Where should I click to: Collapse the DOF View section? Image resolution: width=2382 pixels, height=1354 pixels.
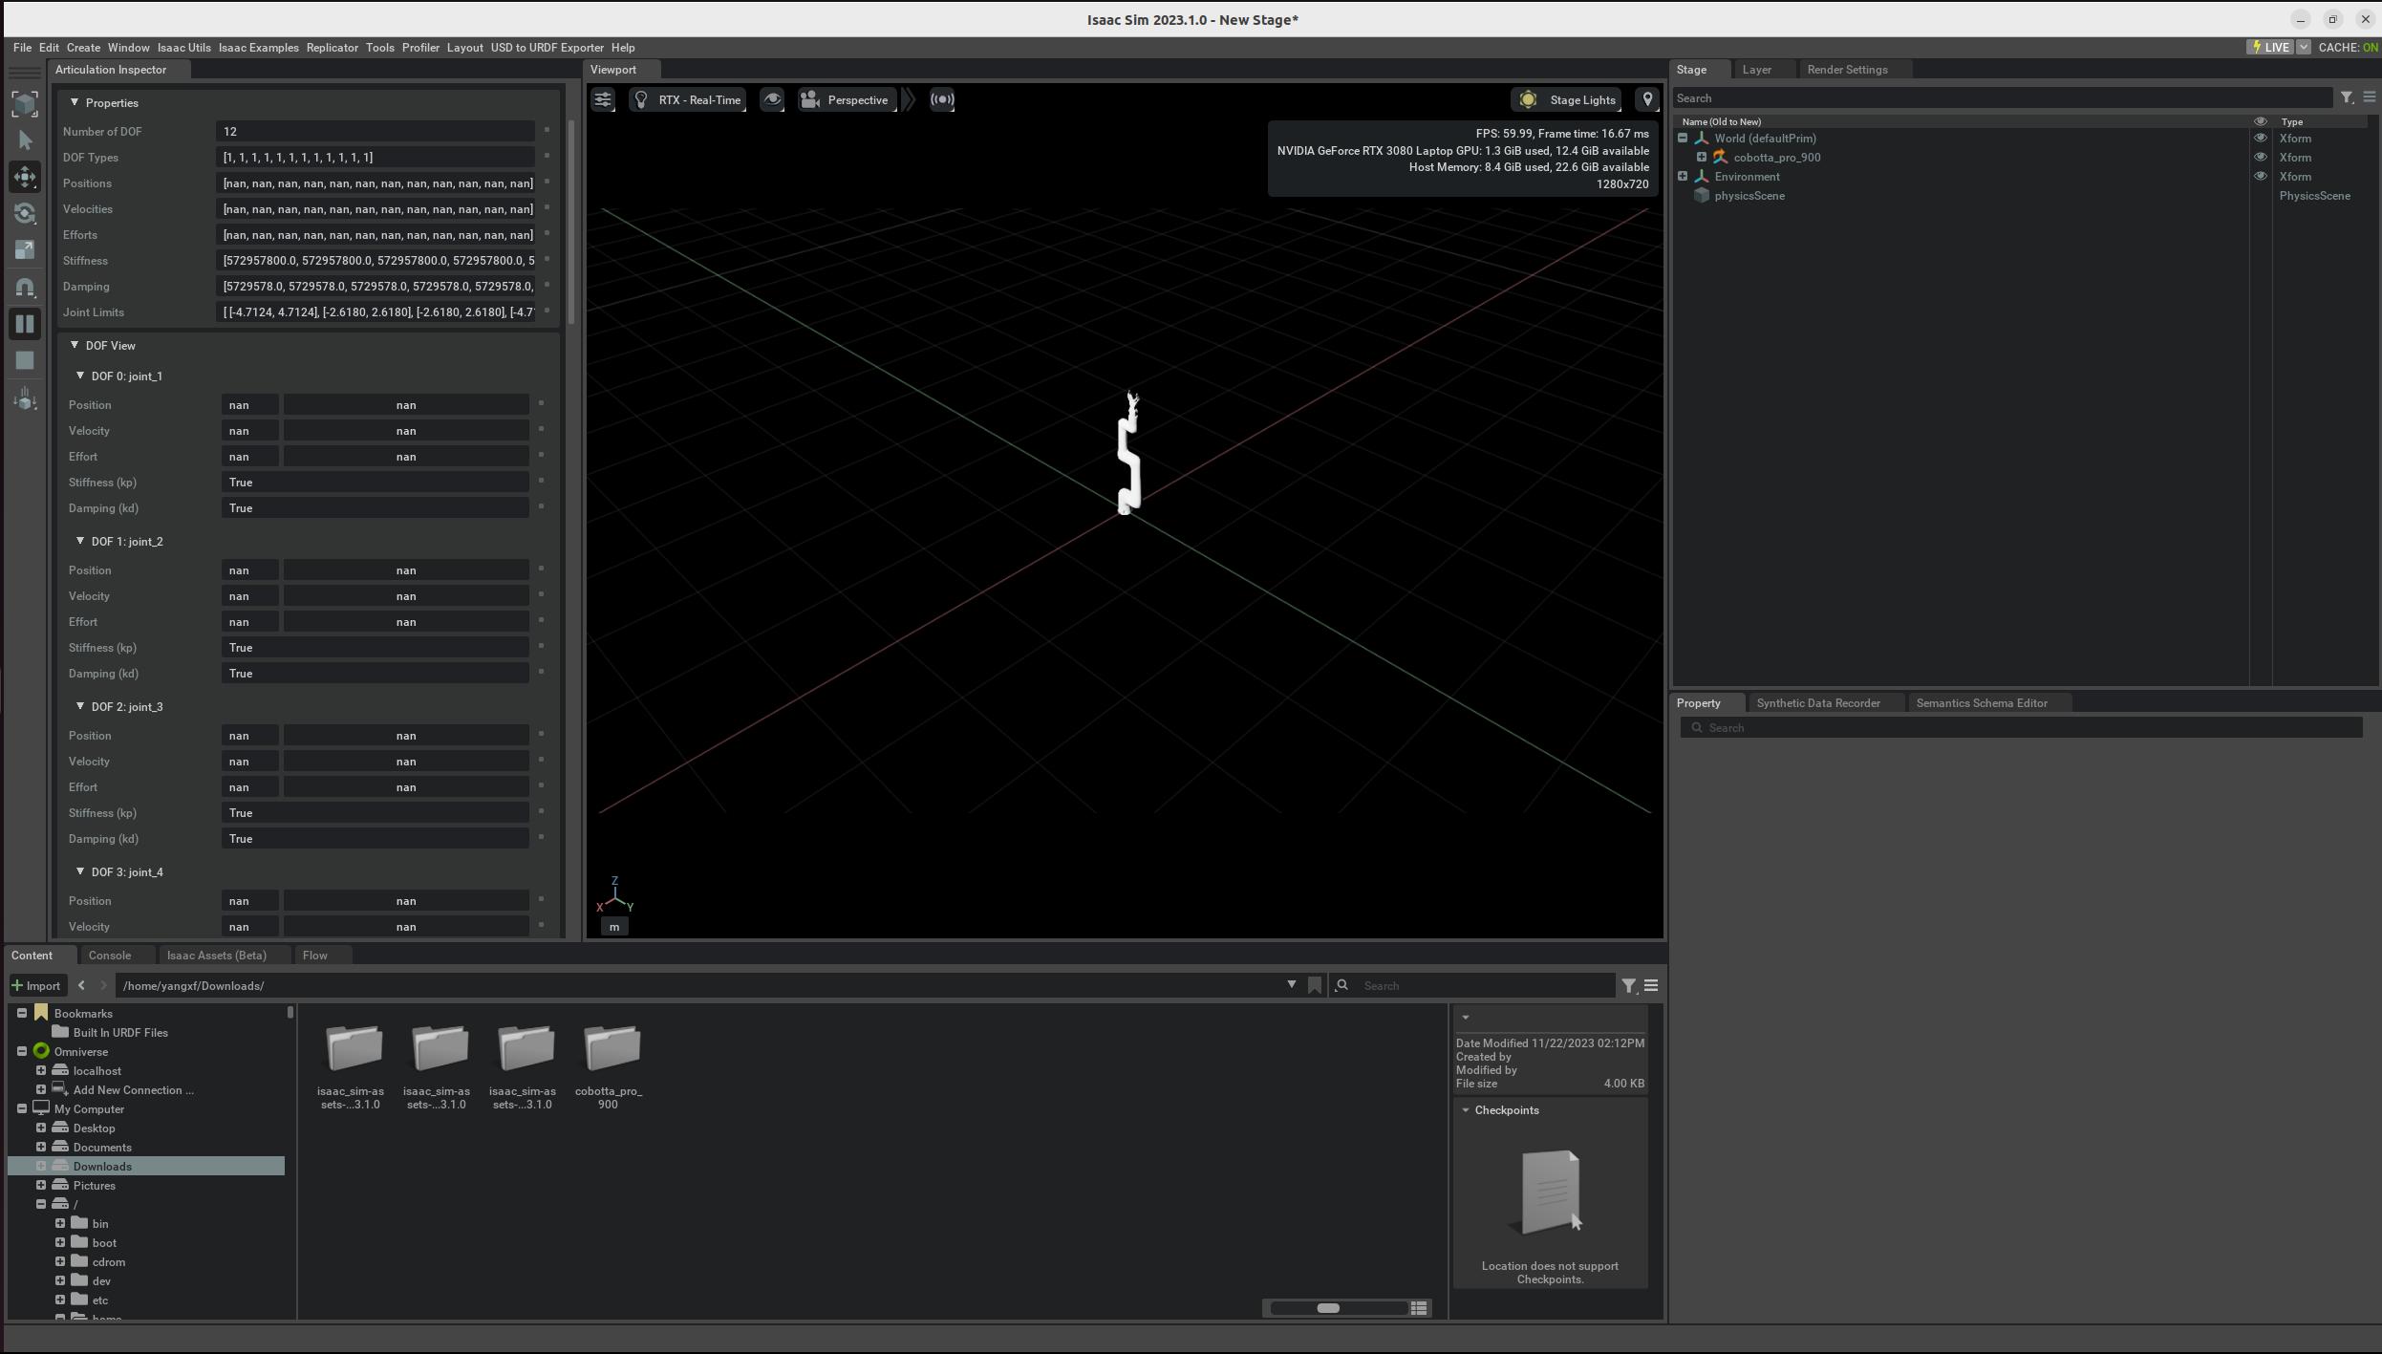[x=75, y=345]
